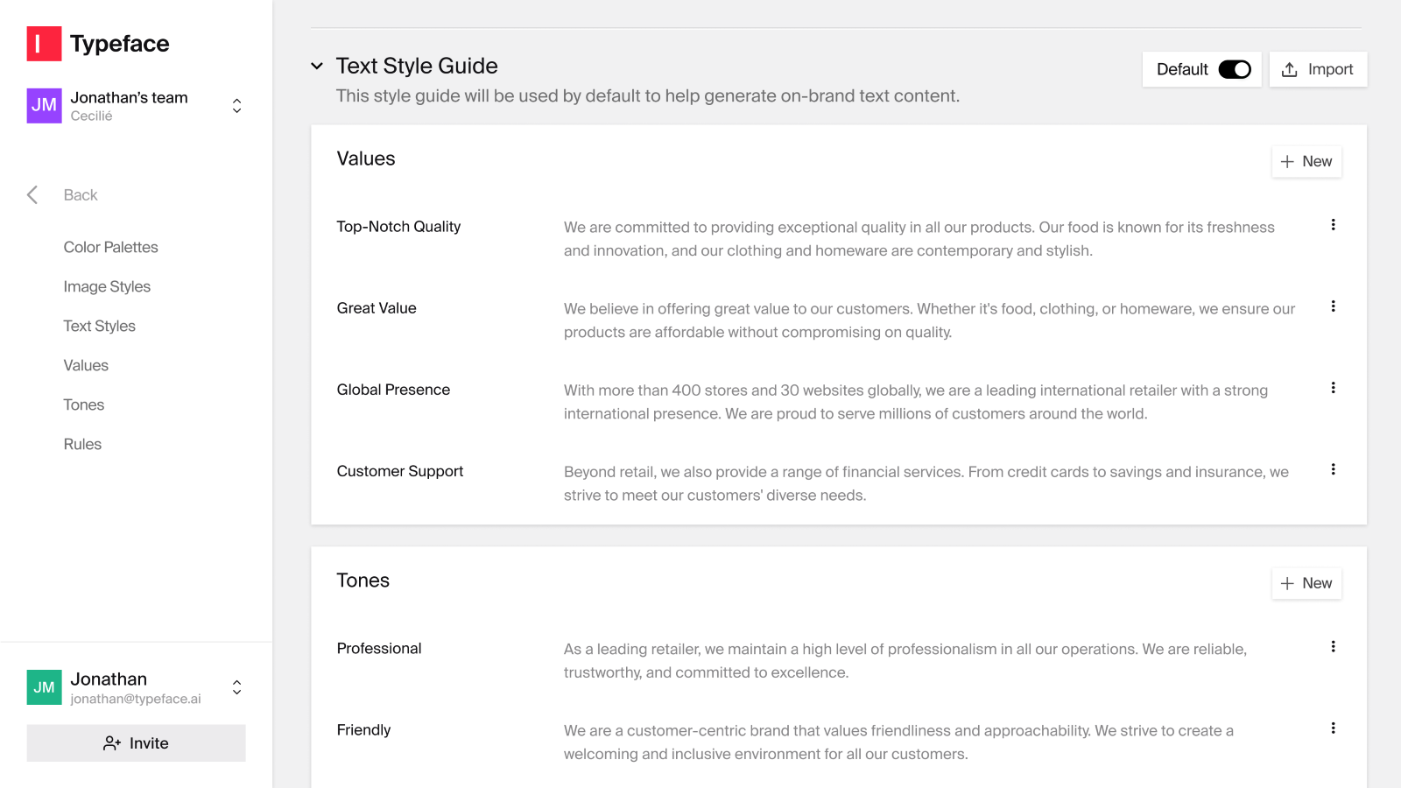Click the back arrow in the sidebar
This screenshot has width=1401, height=788.
(32, 194)
